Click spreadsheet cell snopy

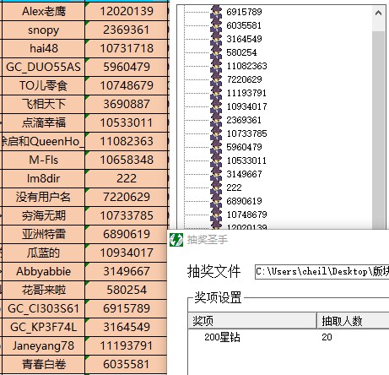pyautogui.click(x=43, y=30)
